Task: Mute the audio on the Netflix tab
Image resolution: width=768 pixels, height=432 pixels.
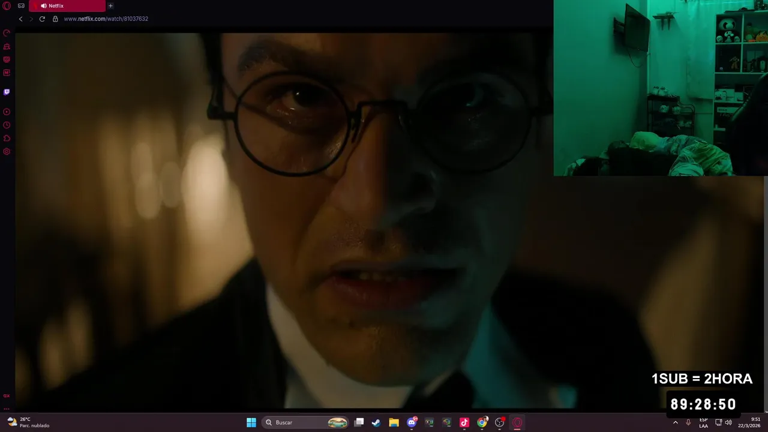Action: pyautogui.click(x=43, y=6)
